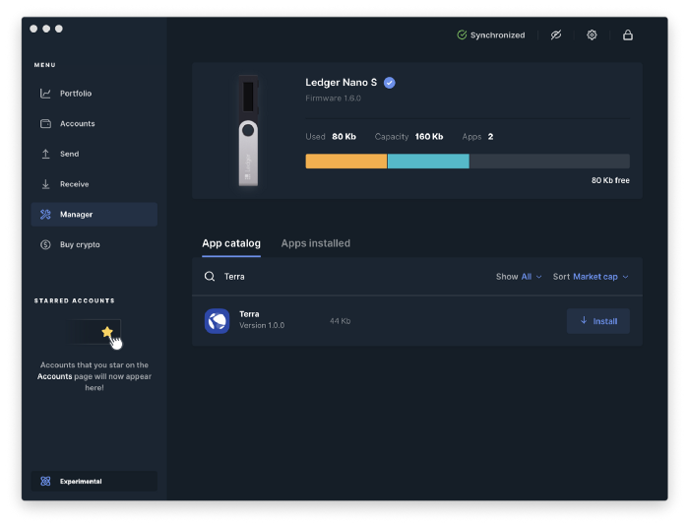This screenshot has height=527, width=689.
Task: Toggle the hide balances eye icon
Action: pos(556,34)
